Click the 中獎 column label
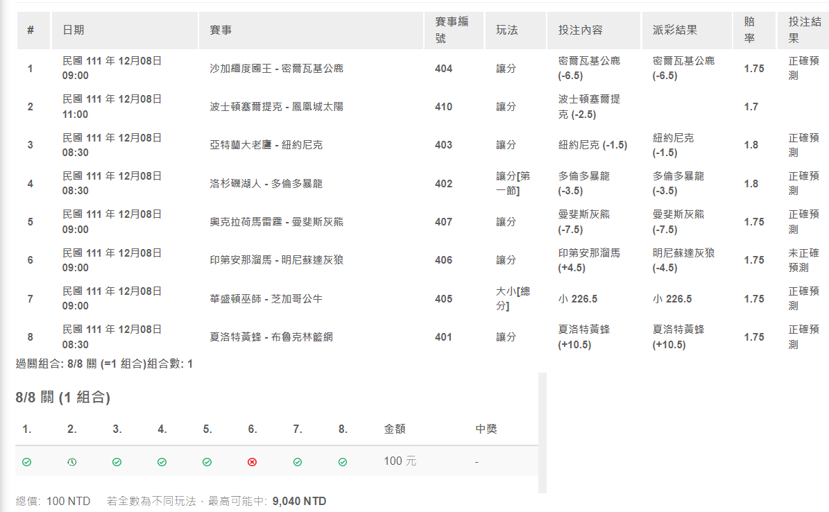The width and height of the screenshot is (829, 512). pyautogui.click(x=486, y=429)
